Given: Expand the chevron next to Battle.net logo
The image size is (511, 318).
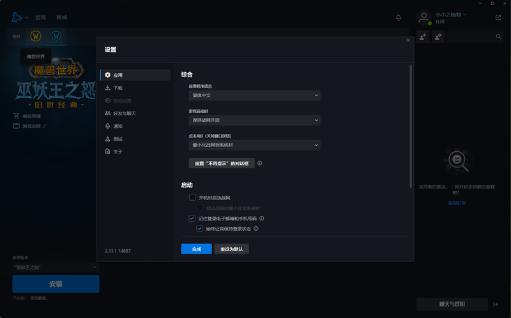Looking at the screenshot, I should click(x=26, y=18).
